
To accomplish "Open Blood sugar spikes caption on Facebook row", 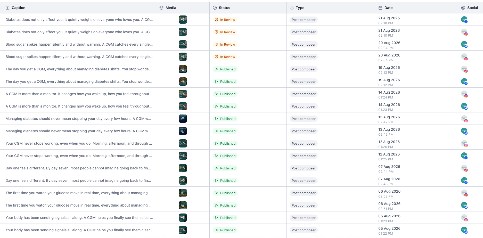I will pos(79,44).
